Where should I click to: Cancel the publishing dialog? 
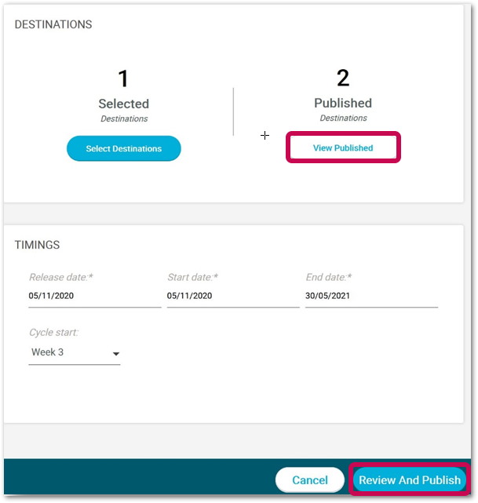[x=310, y=480]
